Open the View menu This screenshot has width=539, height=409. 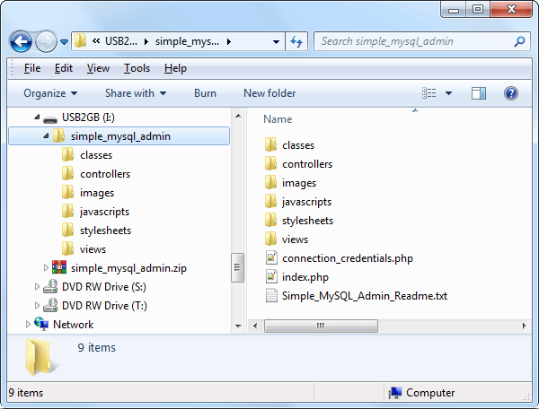tap(98, 68)
